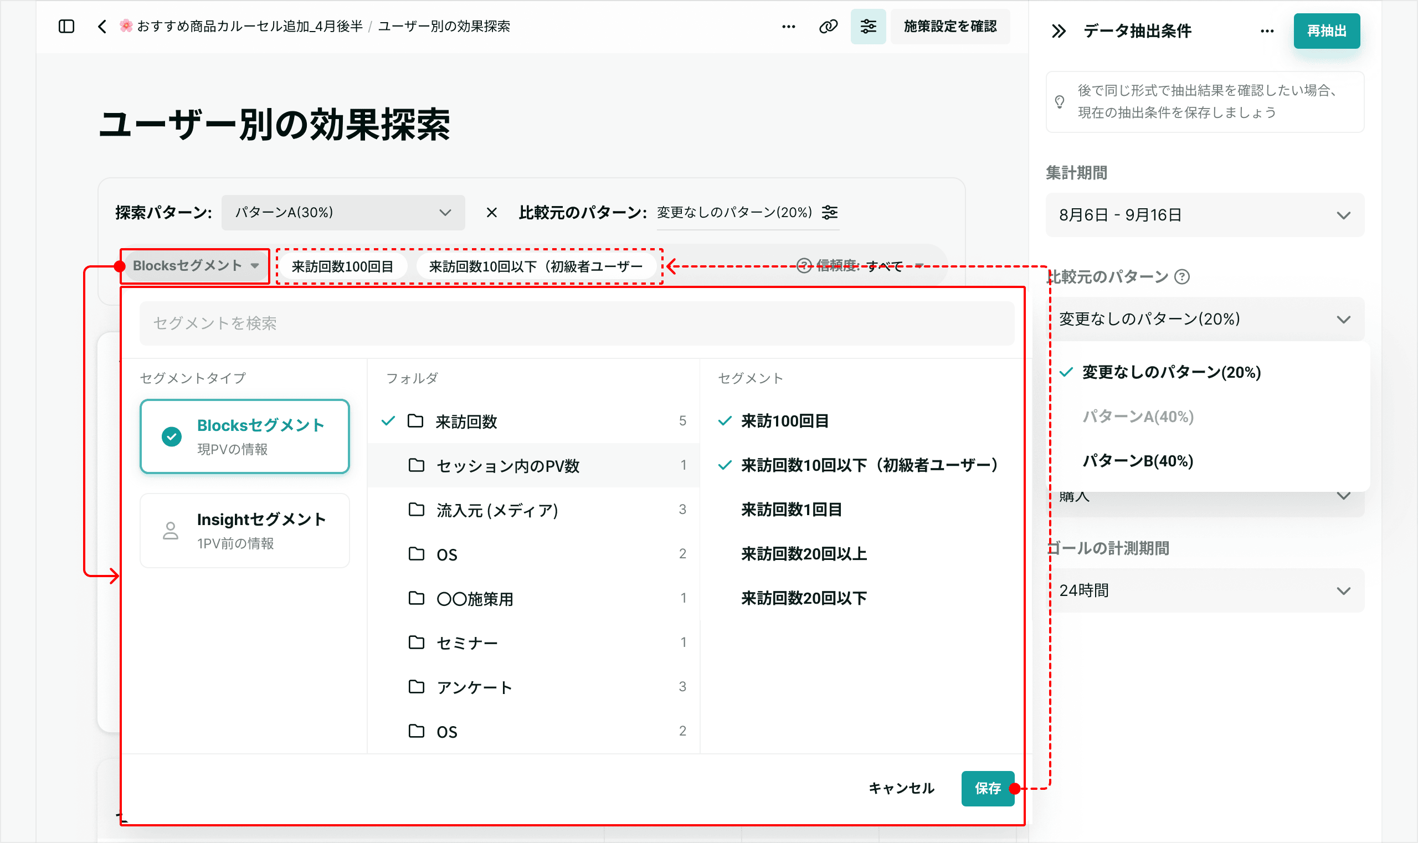Click the folder icon for セミナー
Viewport: 1418px width, 843px height.
pos(417,642)
